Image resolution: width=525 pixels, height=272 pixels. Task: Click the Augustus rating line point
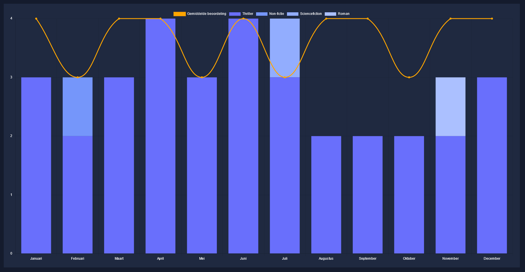point(326,19)
